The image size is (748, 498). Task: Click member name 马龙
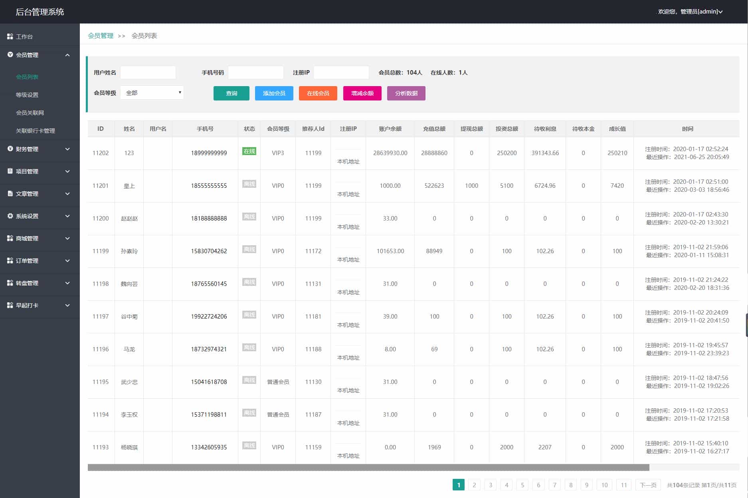[x=129, y=349]
